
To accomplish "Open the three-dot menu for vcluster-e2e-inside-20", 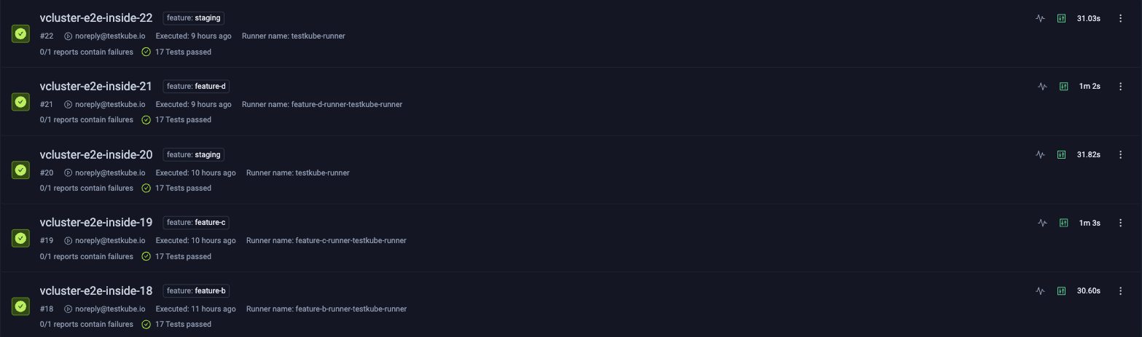I will click(1121, 154).
